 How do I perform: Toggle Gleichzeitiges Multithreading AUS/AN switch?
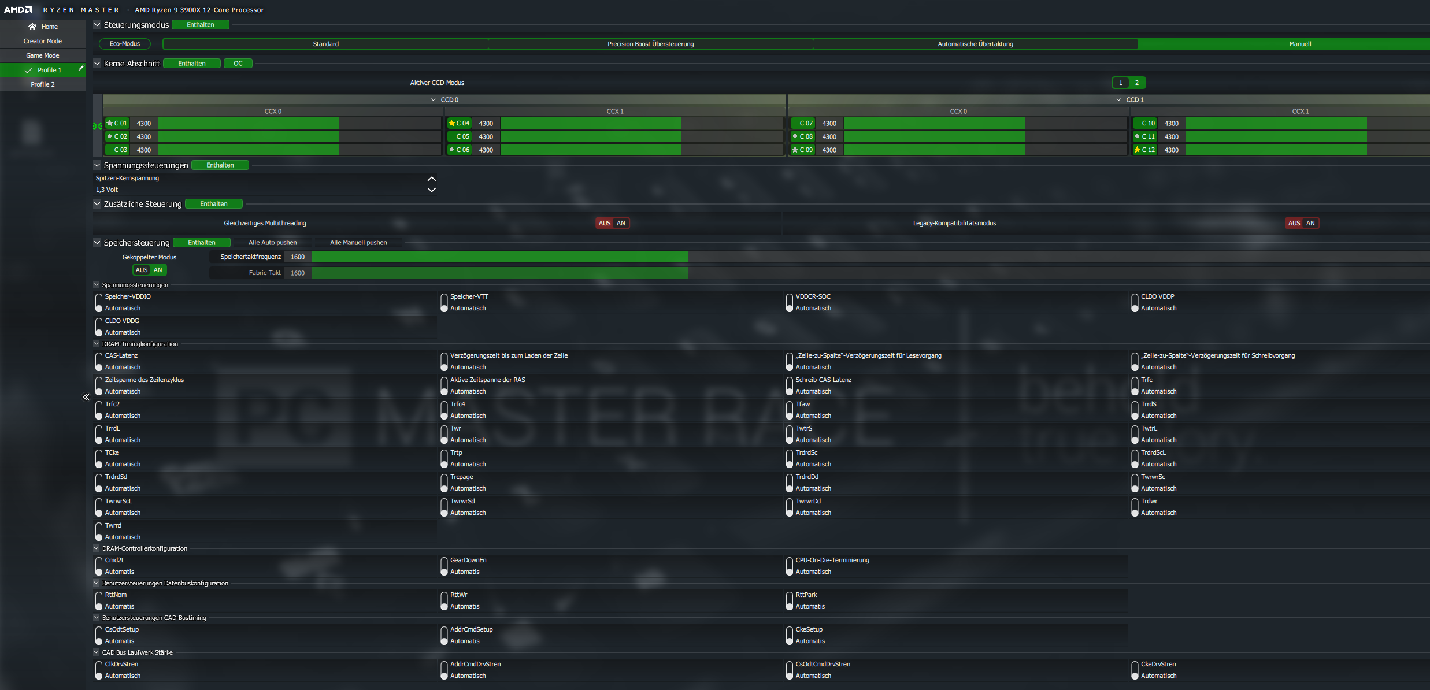point(612,223)
